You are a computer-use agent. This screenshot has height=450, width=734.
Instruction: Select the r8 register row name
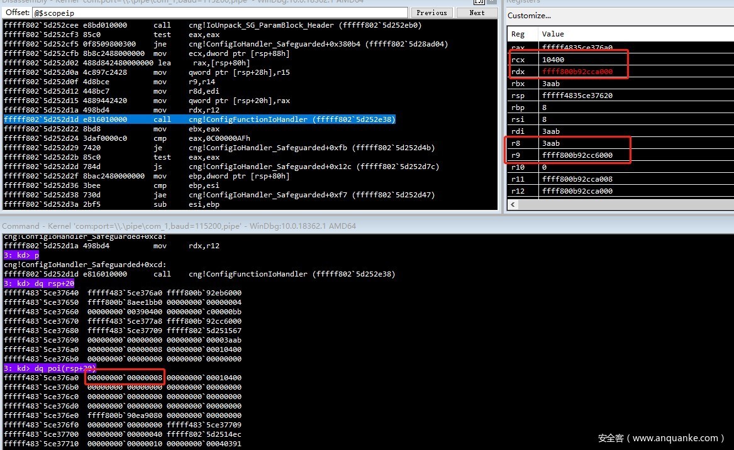(x=516, y=143)
